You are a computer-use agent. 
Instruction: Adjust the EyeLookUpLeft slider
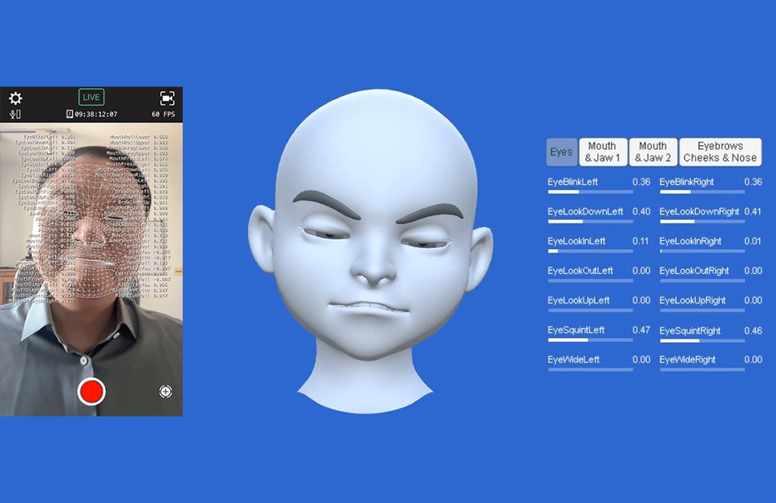[x=590, y=311]
